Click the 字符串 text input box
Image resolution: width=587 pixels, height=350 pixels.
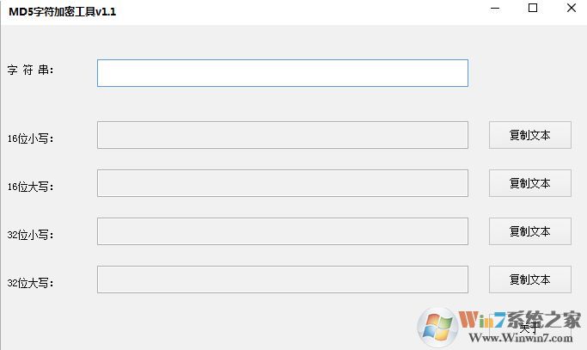[x=282, y=73]
